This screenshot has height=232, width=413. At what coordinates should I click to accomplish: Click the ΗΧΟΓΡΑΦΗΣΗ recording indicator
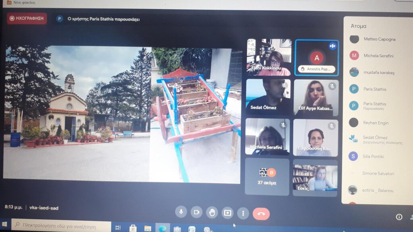(x=27, y=19)
